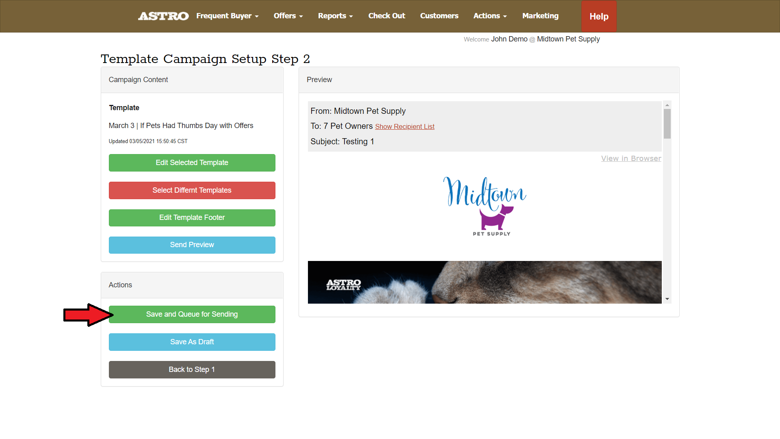Screen dimensions: 780x439
Task: Click Edit Selected Template button
Action: [192, 163]
